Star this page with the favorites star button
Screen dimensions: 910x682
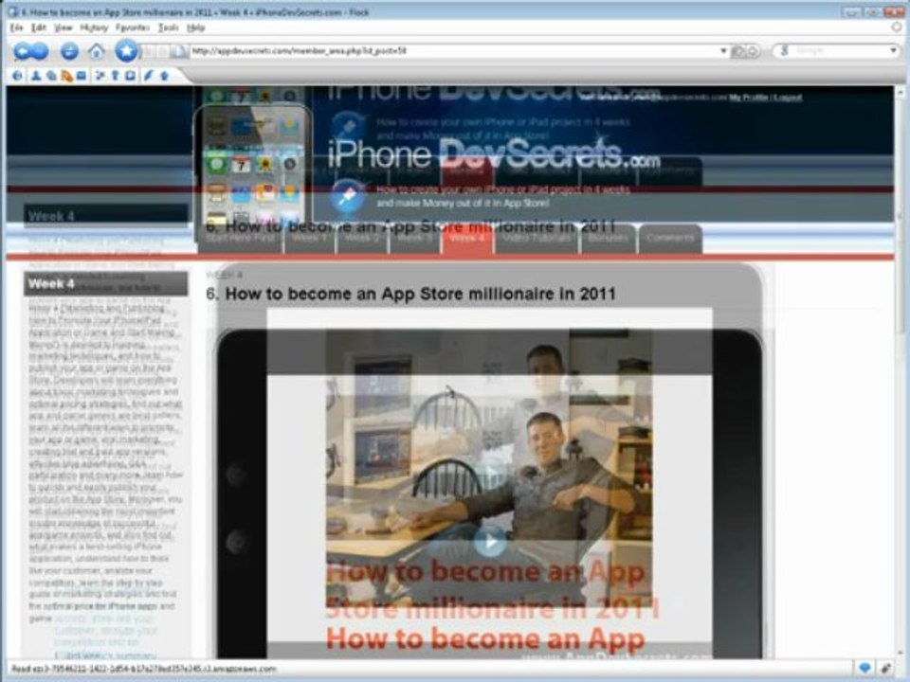click(126, 50)
